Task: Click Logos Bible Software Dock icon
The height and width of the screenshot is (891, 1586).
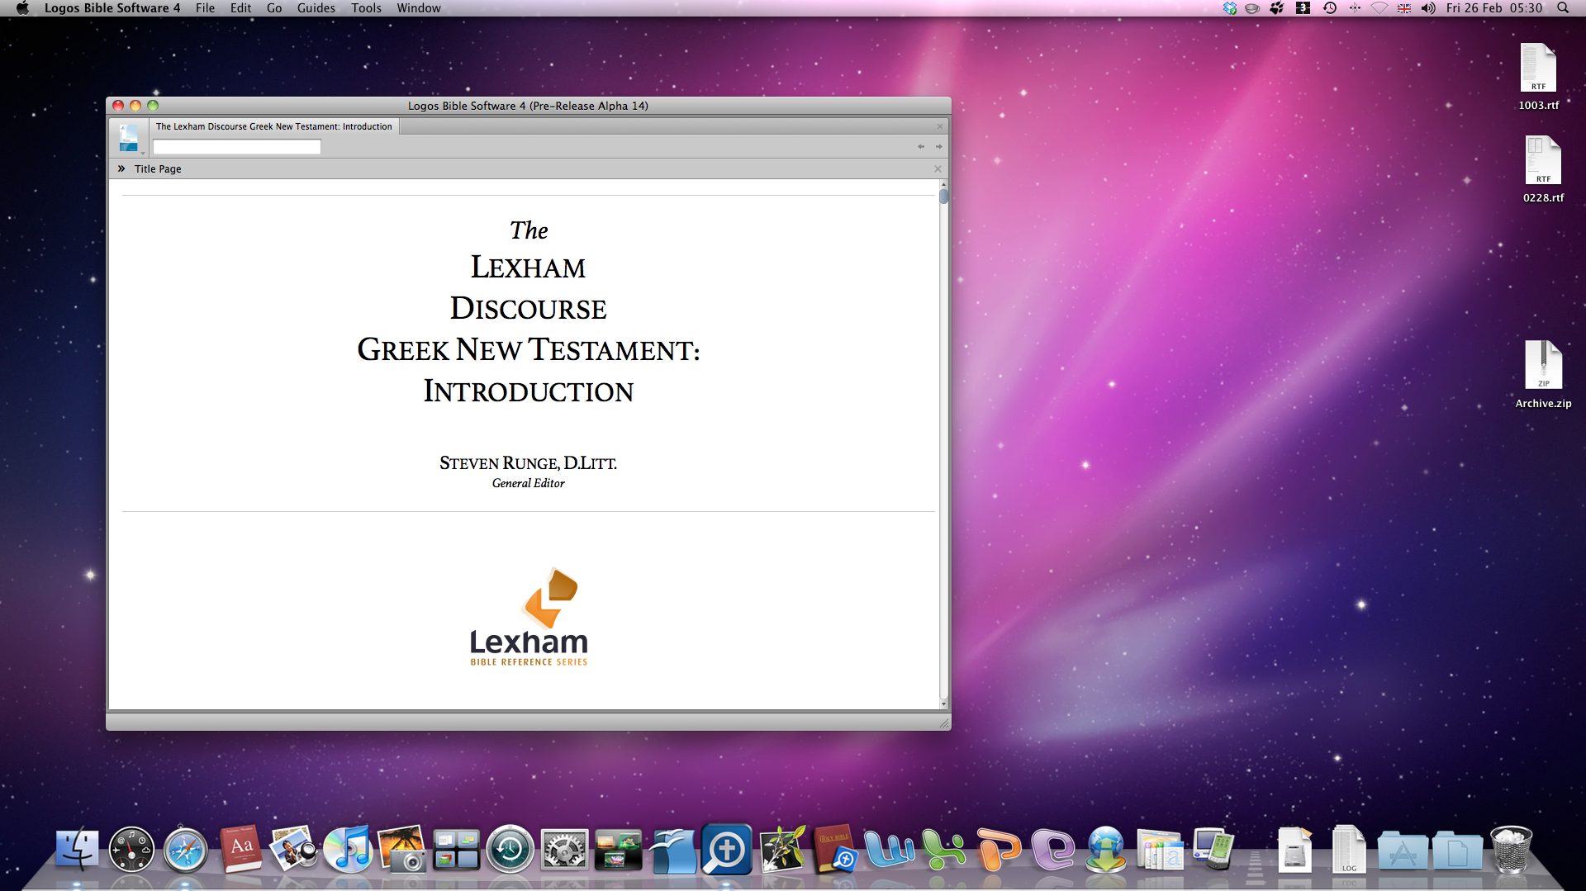Action: pos(727,850)
